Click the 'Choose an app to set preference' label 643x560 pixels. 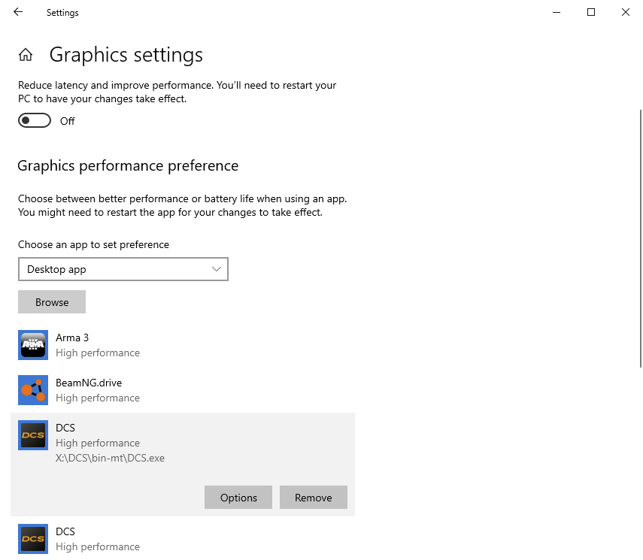[x=93, y=245]
